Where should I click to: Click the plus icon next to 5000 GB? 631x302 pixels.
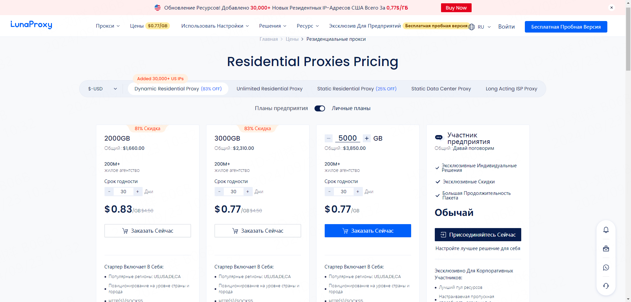(367, 138)
